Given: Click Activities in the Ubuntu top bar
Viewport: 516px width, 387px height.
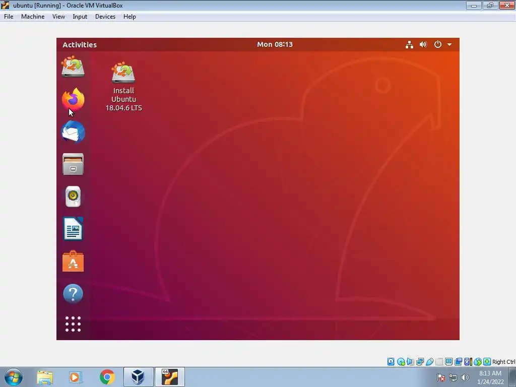Looking at the screenshot, I should [80, 45].
